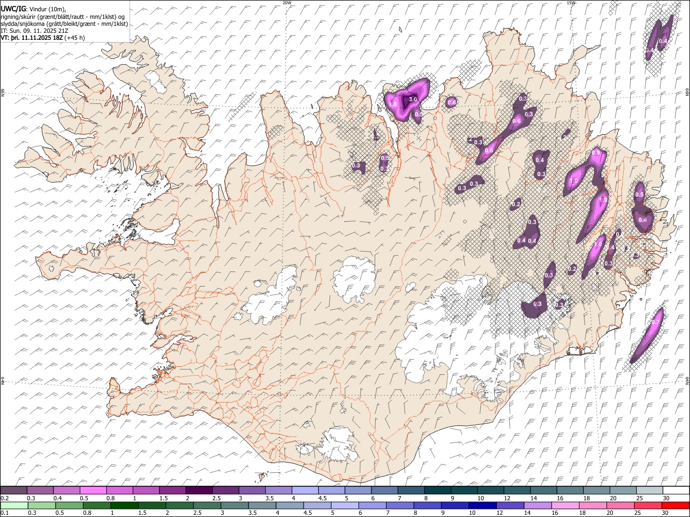Image resolution: width=690 pixels, height=517 pixels.
Task: Select the 8–9 blue rain scale swatch
Action: pos(427,505)
